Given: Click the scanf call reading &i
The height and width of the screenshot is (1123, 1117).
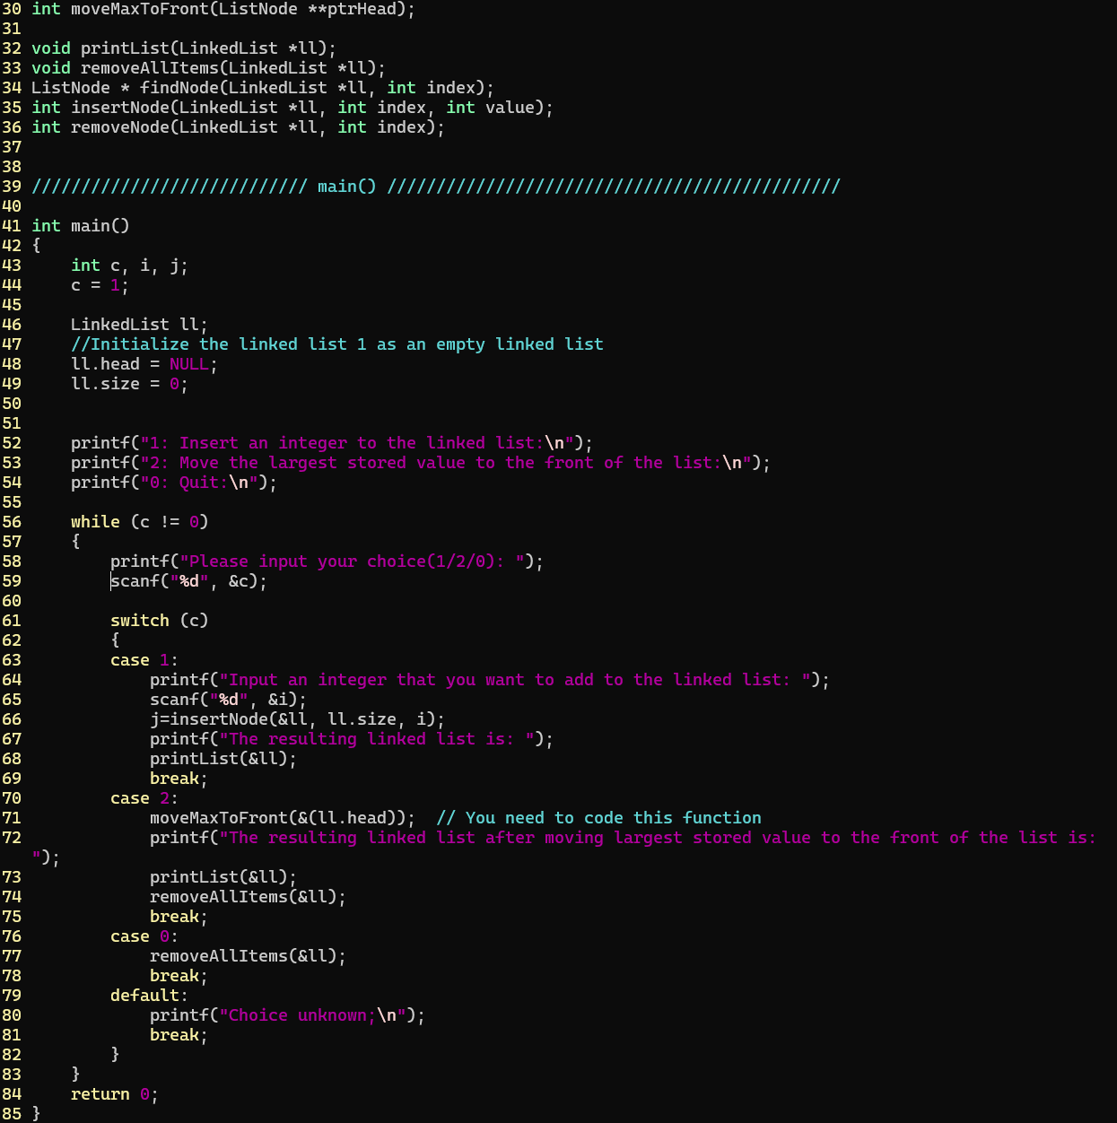Looking at the screenshot, I should pyautogui.click(x=229, y=700).
